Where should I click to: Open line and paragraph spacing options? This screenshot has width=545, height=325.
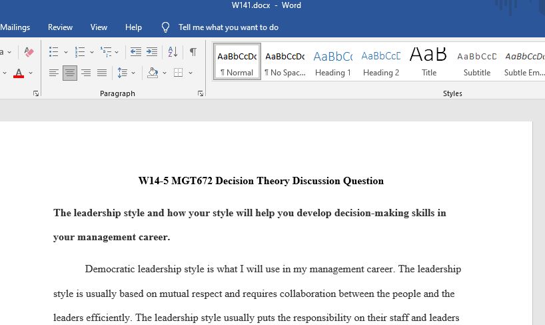click(123, 73)
